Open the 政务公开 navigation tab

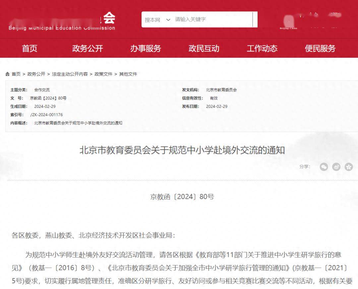click(88, 48)
